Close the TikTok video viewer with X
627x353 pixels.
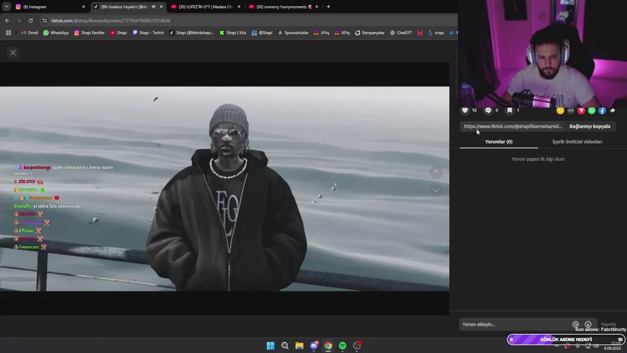(x=13, y=52)
